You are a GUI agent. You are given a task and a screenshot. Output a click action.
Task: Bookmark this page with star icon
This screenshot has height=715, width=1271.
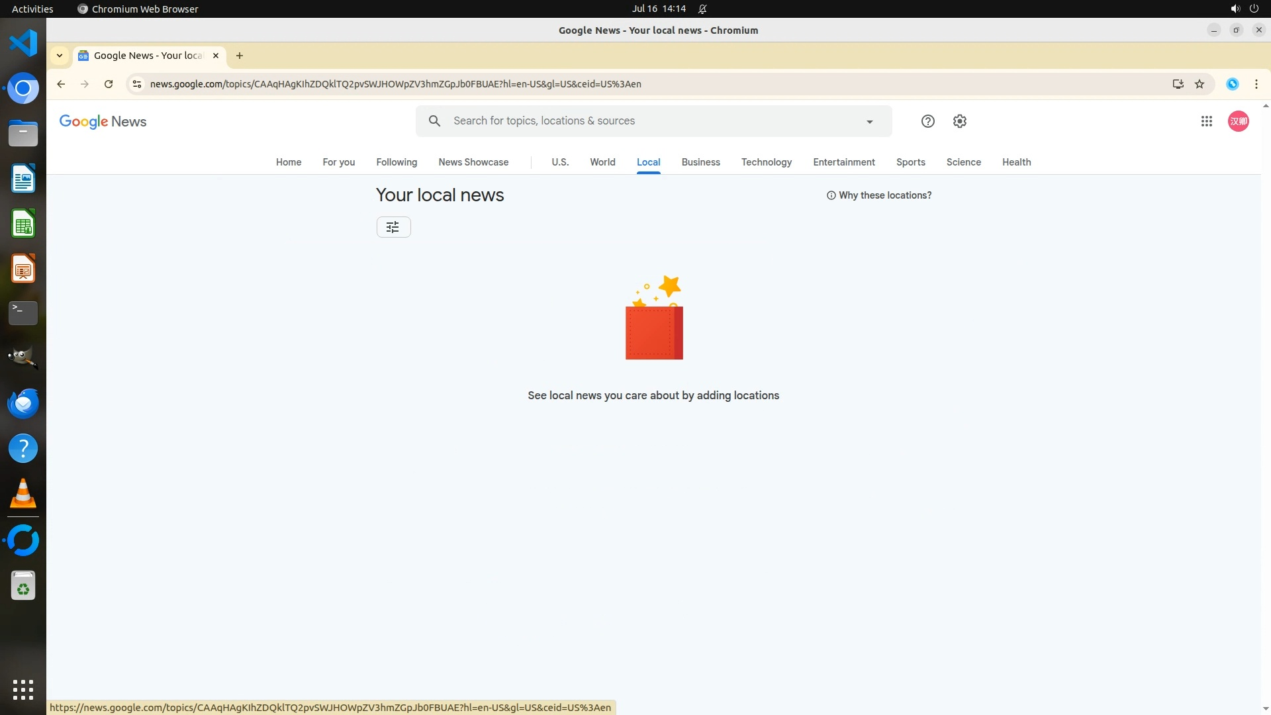(1200, 84)
